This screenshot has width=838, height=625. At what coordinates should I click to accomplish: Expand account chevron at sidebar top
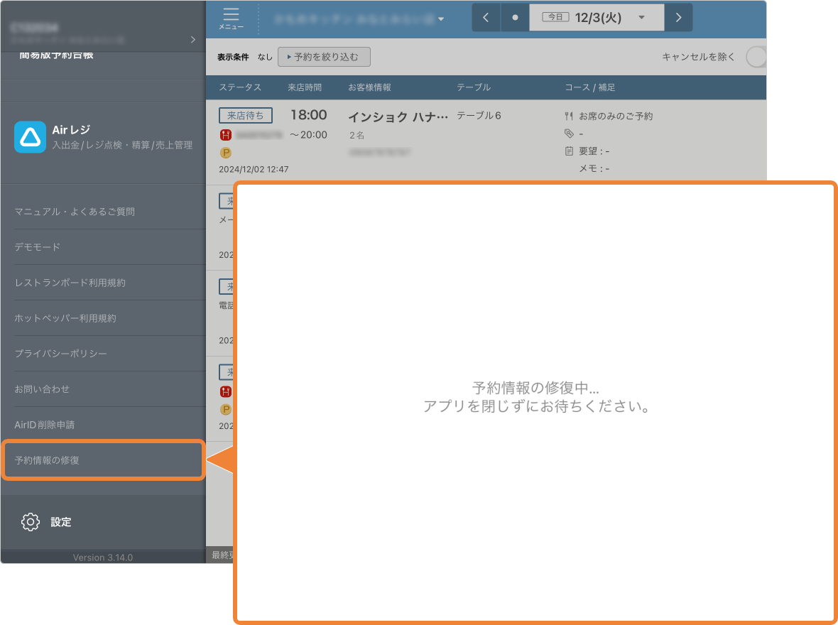[193, 40]
